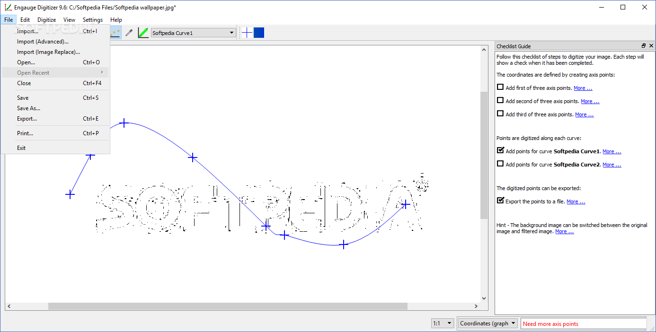Choose Import (Image Replace)... menu entry

point(55,52)
